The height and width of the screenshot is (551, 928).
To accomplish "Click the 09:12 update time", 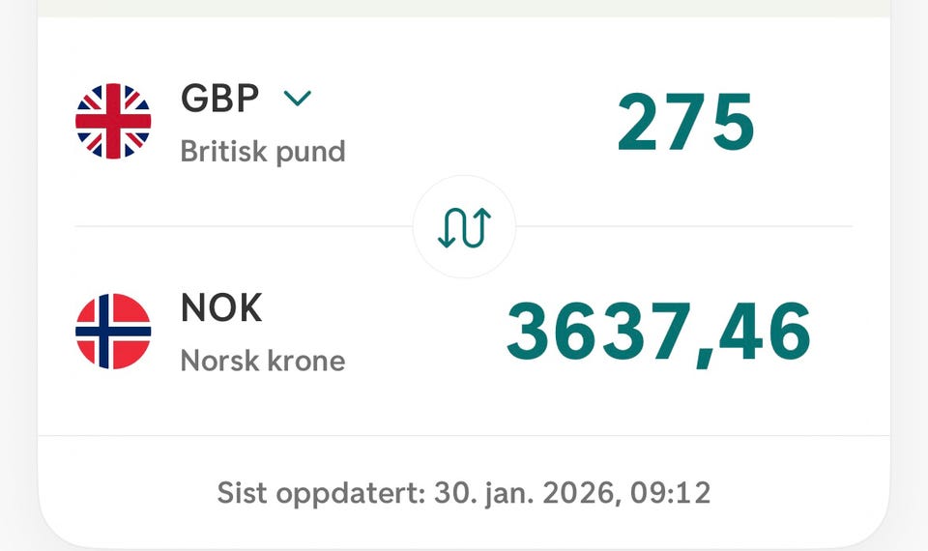I will (670, 493).
